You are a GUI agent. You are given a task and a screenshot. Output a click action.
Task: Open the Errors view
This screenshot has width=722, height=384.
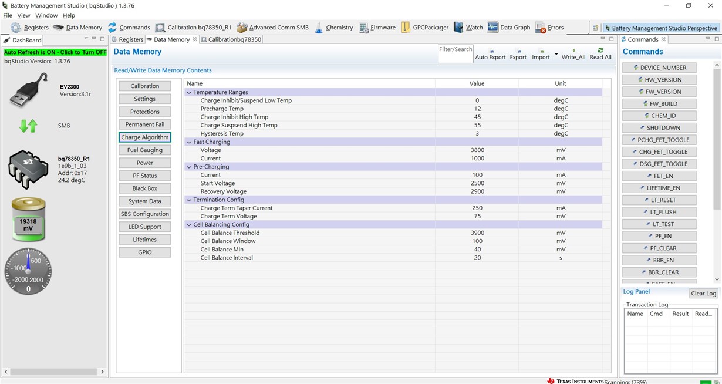click(549, 28)
